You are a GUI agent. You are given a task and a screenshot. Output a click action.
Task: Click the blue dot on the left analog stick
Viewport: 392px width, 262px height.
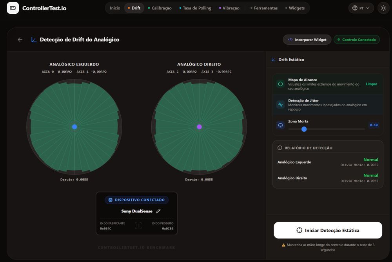point(74,127)
